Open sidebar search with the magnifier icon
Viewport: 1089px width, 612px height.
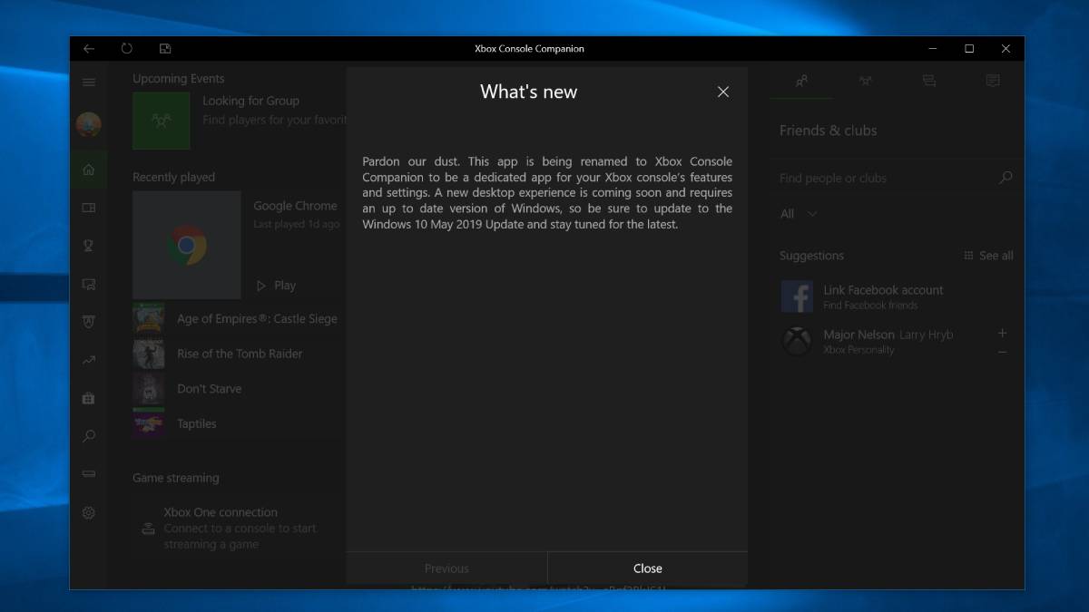pos(88,436)
